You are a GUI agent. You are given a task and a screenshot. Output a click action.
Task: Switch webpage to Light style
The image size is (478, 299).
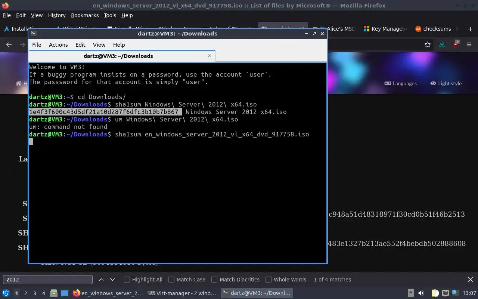tap(446, 83)
